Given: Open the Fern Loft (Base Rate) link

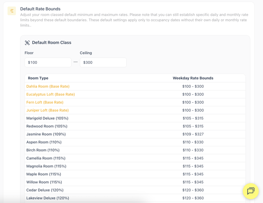Looking at the screenshot, I should 45,102.
